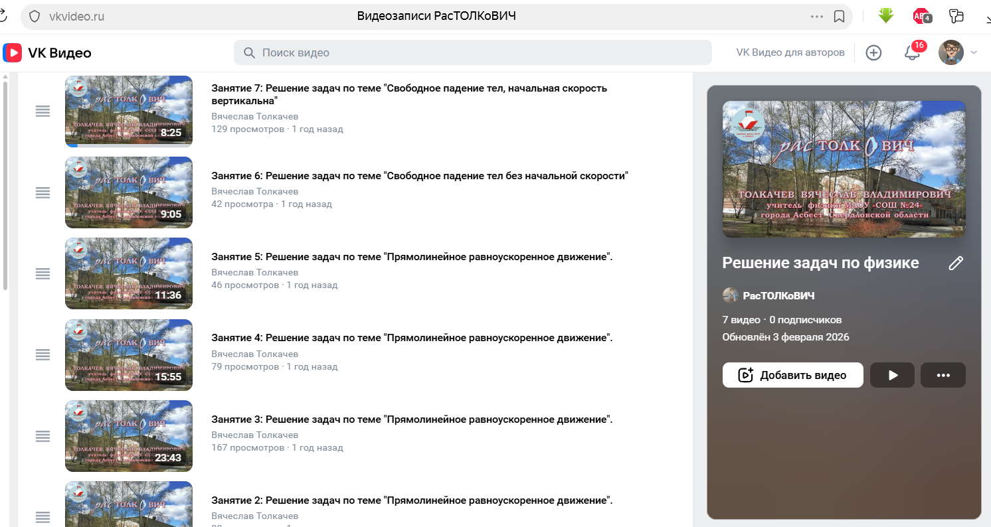
Task: Click the VK Video logo icon
Action: (x=12, y=53)
